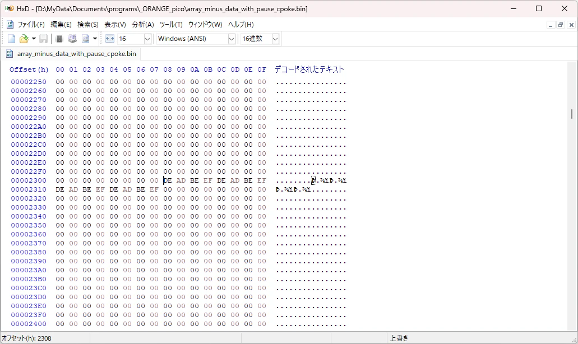
Task: Click the Open file folder icon
Action: pos(24,39)
